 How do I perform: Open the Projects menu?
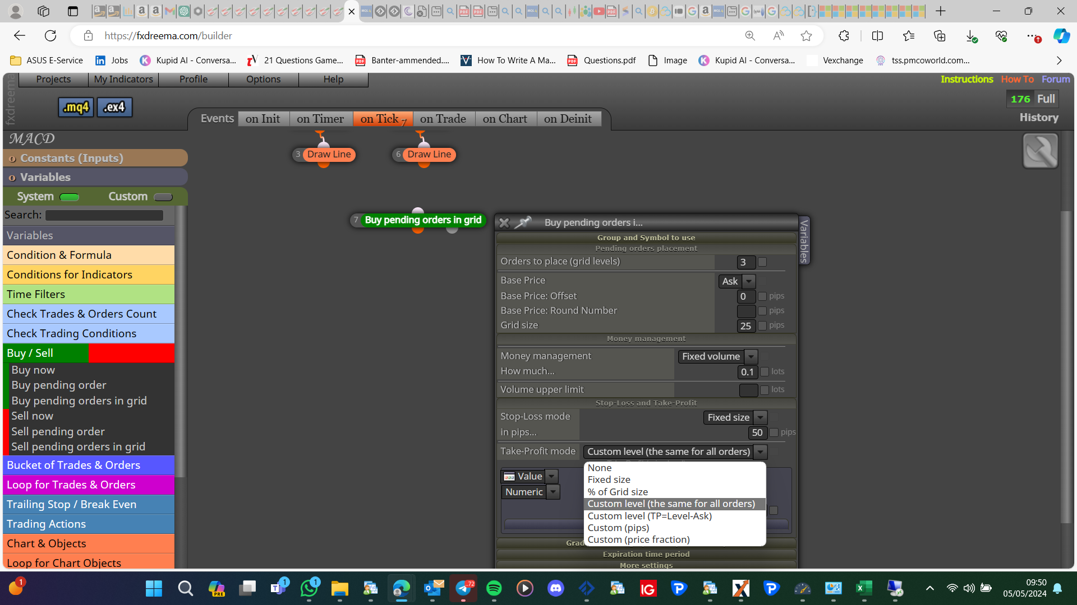click(53, 80)
